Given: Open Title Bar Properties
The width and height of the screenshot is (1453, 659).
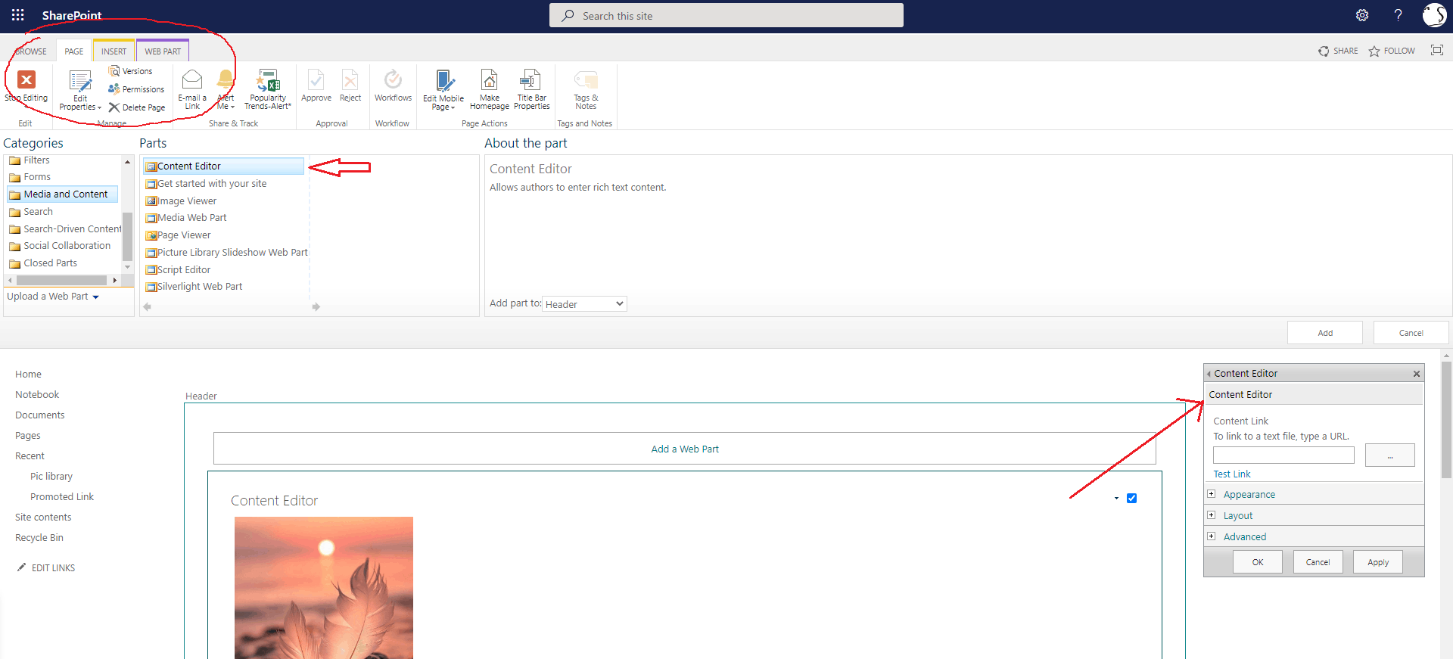Looking at the screenshot, I should 531,89.
